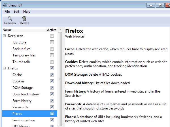This screenshot has height=127, width=170.
Task: Open the File menu
Action: (7, 12)
